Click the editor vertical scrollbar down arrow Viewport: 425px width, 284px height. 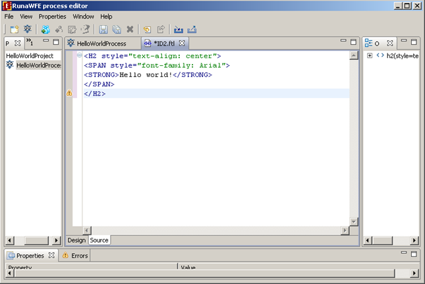353,222
